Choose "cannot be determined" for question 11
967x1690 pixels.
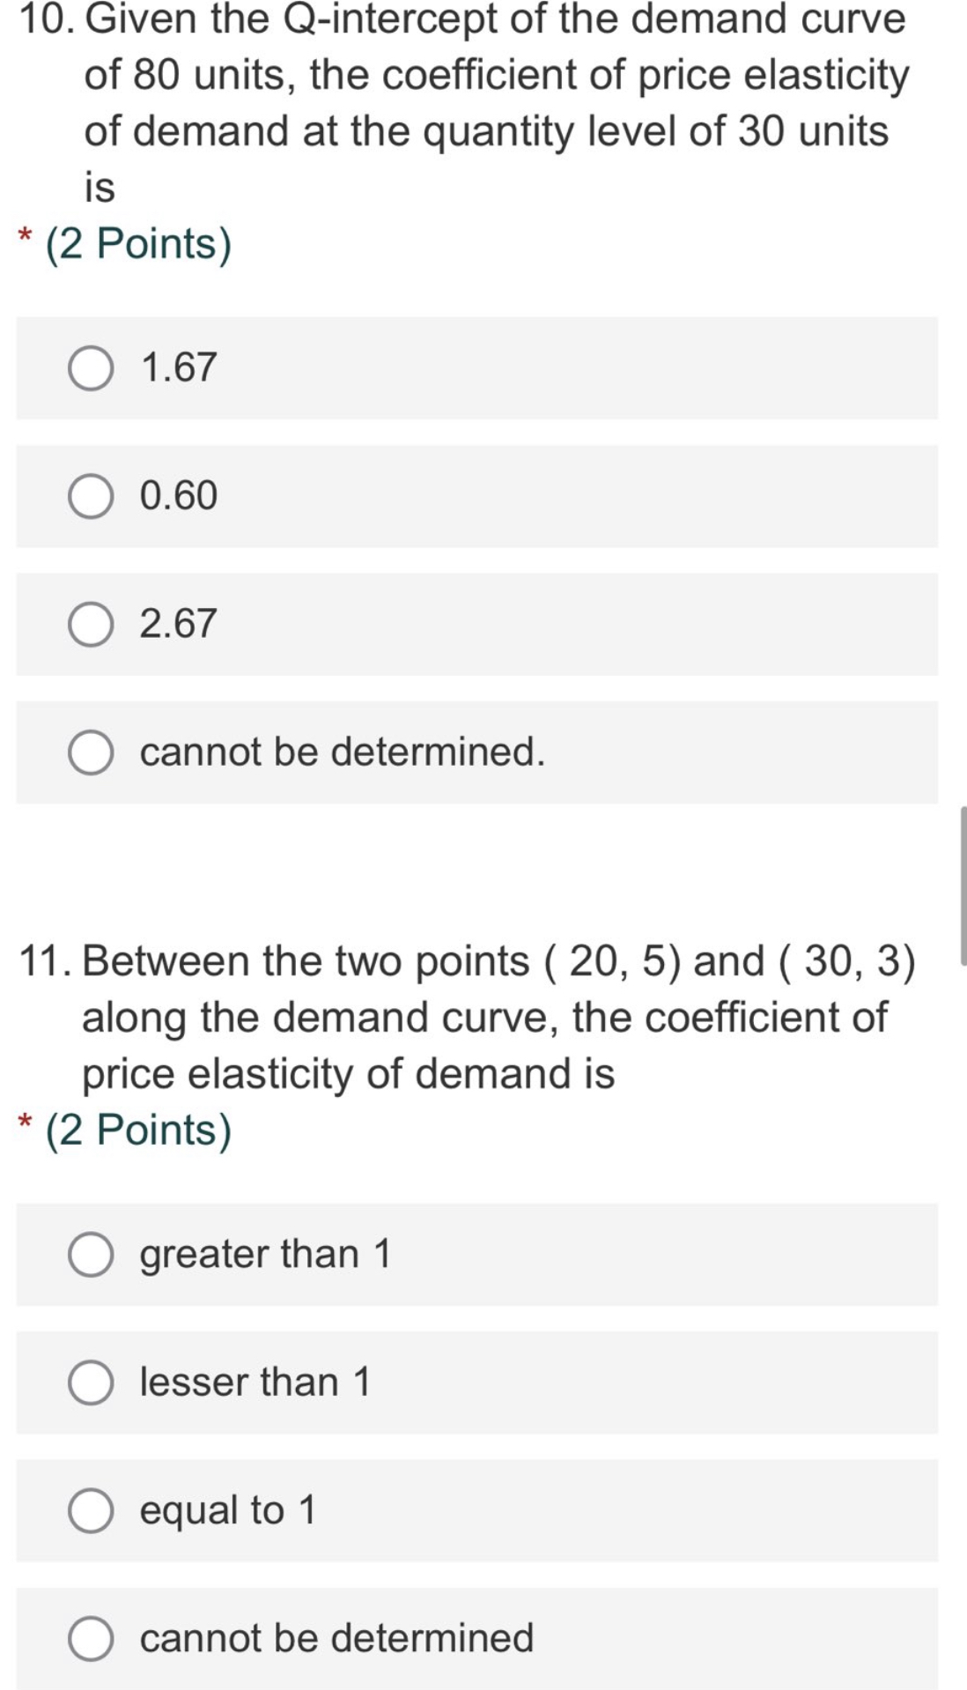coord(92,1637)
